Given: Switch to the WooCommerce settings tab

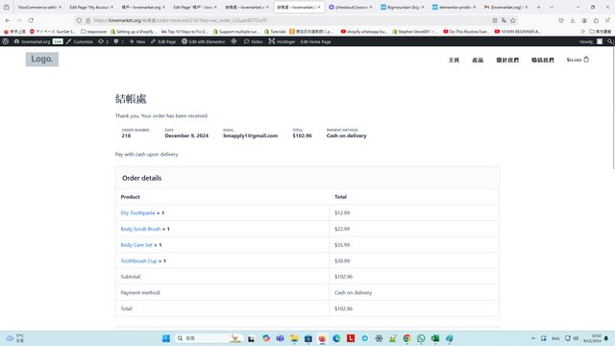Looking at the screenshot, I should 38,7.
